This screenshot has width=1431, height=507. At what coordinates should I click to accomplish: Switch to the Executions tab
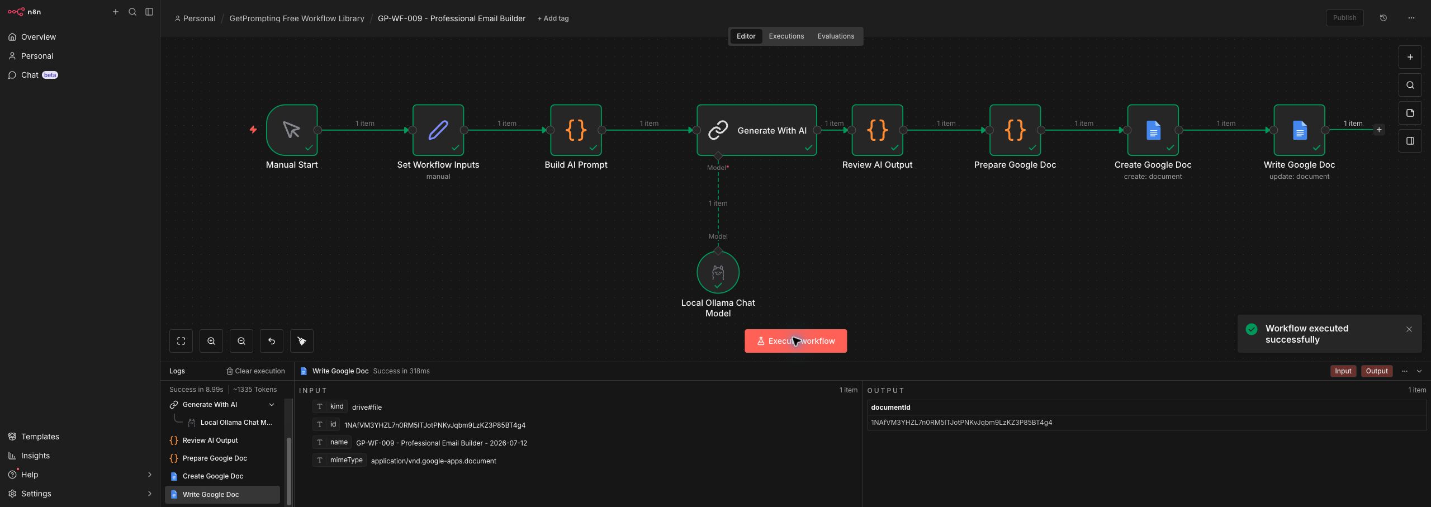[786, 36]
